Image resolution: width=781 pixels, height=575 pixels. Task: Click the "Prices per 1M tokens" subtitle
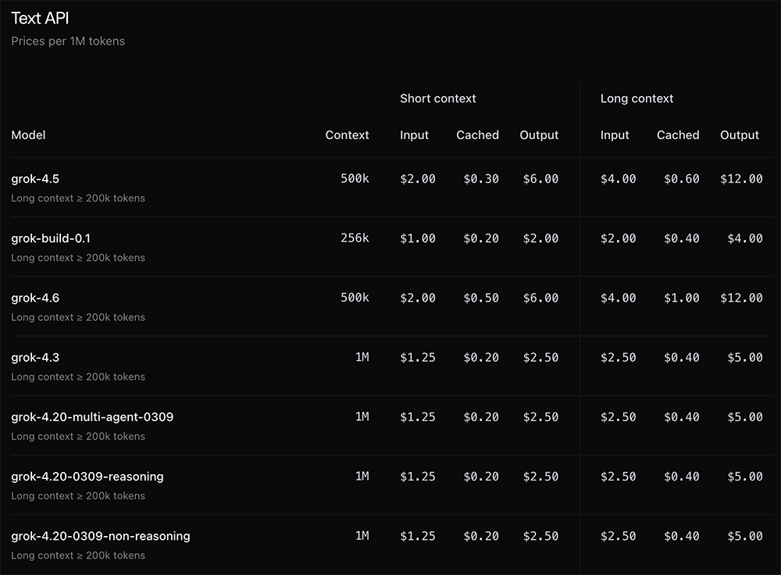(x=68, y=41)
